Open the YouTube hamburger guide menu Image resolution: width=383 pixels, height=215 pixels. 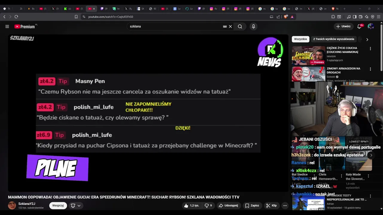[x=7, y=27]
